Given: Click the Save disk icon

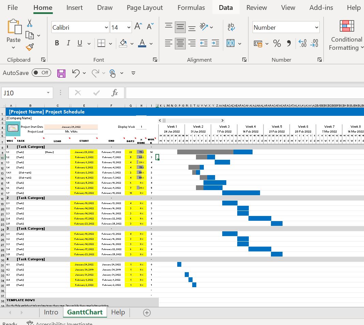Looking at the screenshot, I should (x=61, y=73).
